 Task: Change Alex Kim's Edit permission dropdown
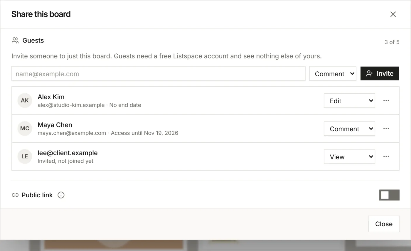point(349,101)
